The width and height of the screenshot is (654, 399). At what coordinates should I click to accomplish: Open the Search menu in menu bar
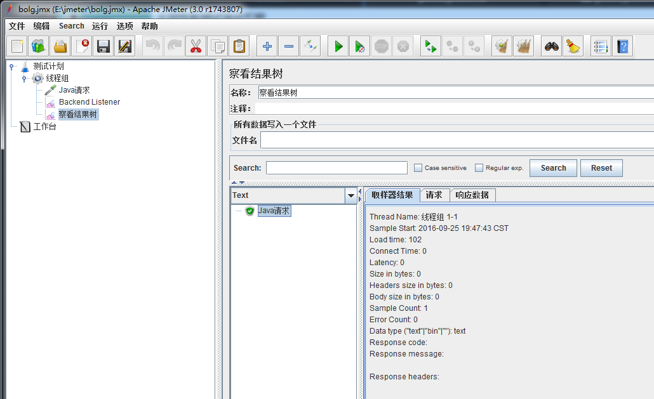tap(71, 26)
